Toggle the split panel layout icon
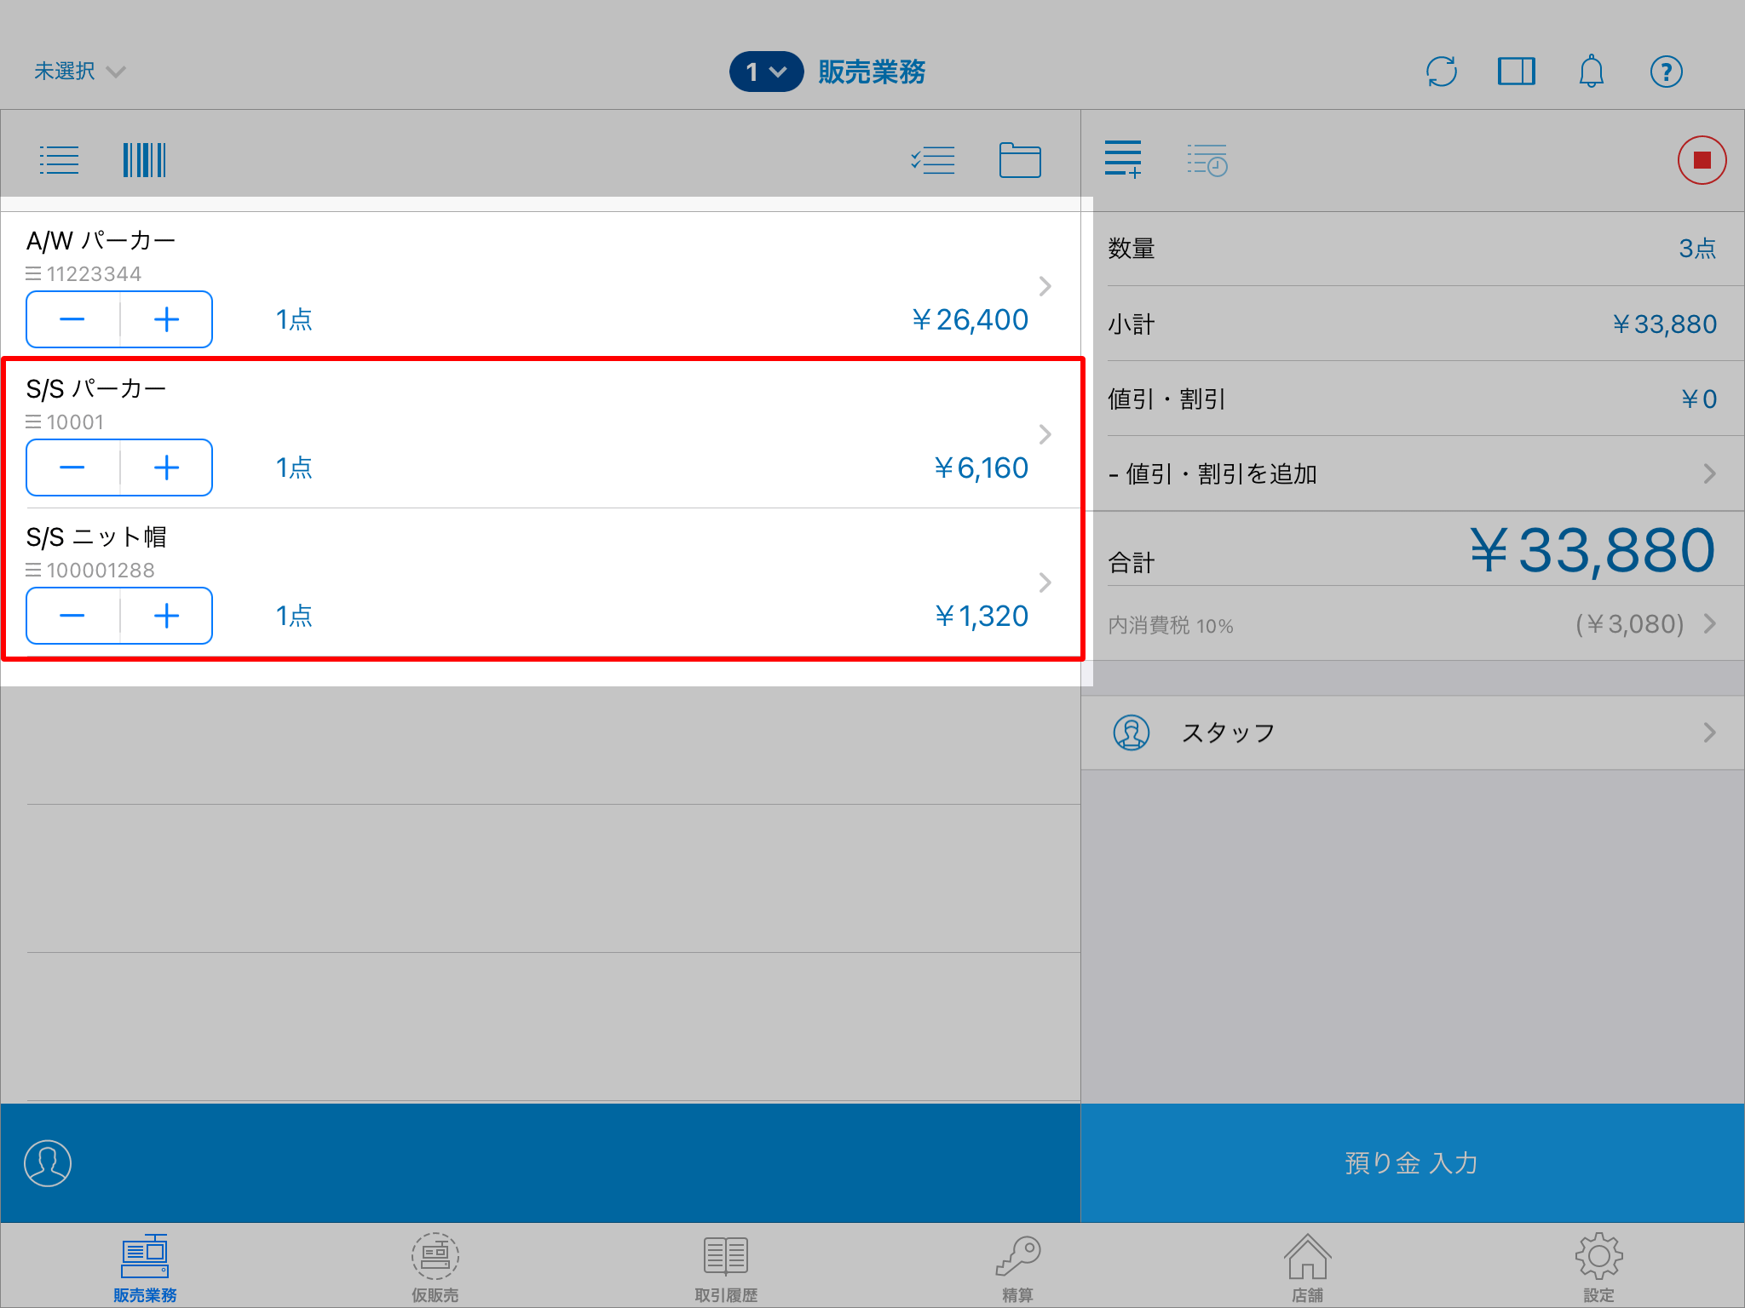1745x1308 pixels. point(1516,72)
